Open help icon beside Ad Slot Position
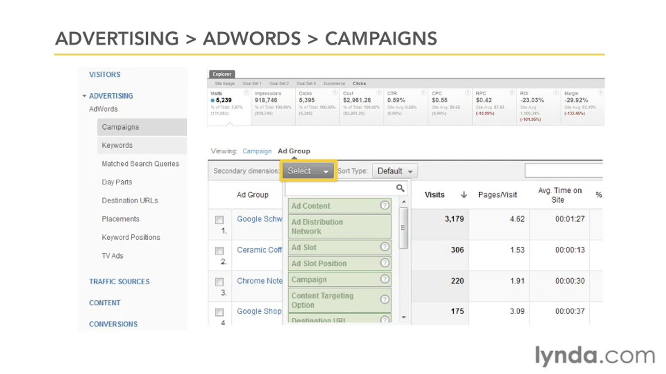The width and height of the screenshot is (666, 374). 385,263
